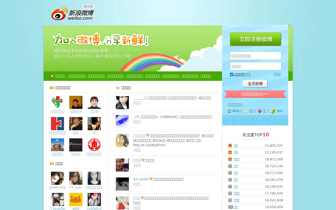Viewport: 336px width, 210px height.
Task: Click the crown icon of the lower sidebar heading
Action: pos(52,164)
